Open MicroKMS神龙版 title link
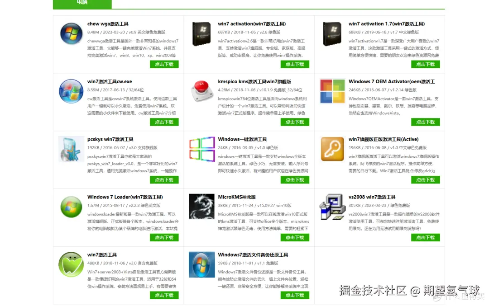 coord(237,197)
